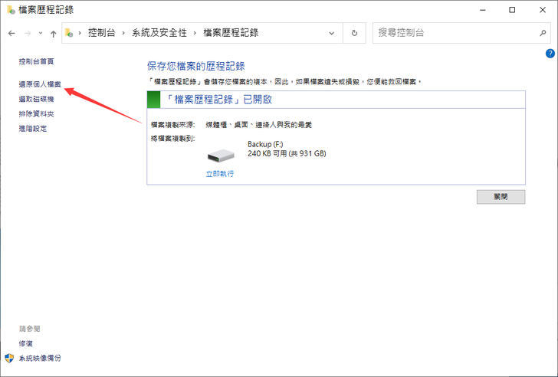Click the blue help question mark icon
The image size is (558, 377).
(550, 54)
